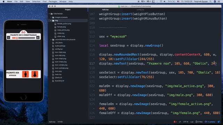This screenshot has height=125, width=223.
Task: Click the Project panel header
Action: (68, 10)
